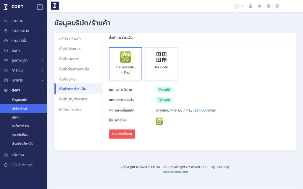Open the credit coin counter icon

(x=237, y=6)
